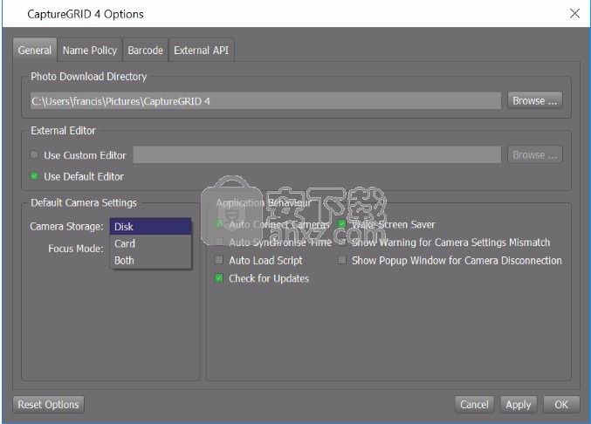Click the Reset Options button
The image size is (591, 424).
coord(49,405)
